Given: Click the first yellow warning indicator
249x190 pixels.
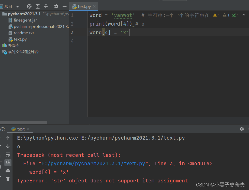Looking at the screenshot, I should pos(216,15).
